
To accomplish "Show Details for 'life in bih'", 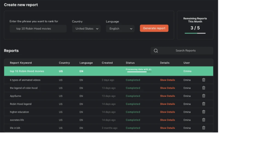I will 167,128.
